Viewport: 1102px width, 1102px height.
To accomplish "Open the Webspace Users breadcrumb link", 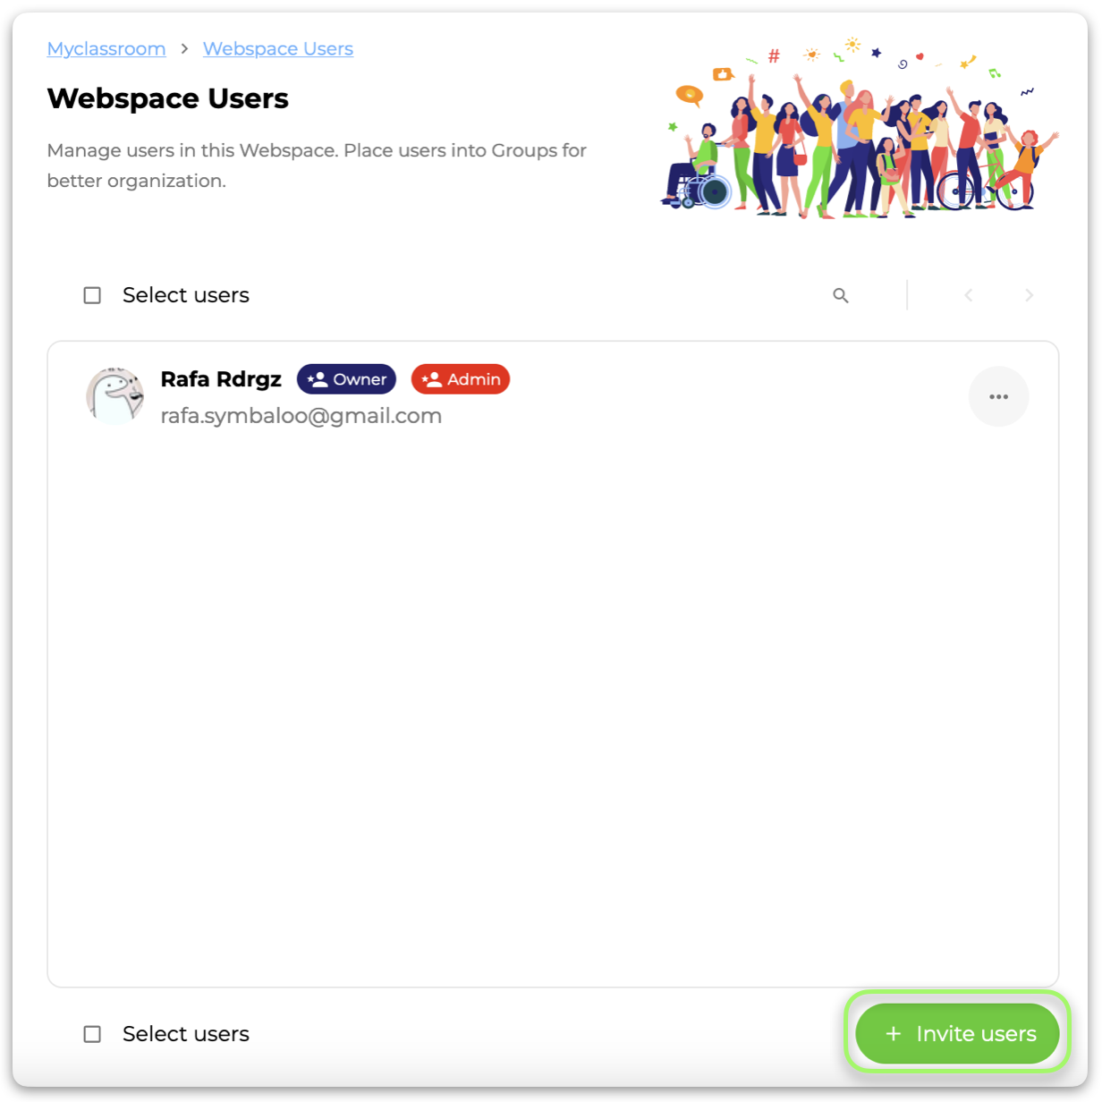I will click(278, 49).
